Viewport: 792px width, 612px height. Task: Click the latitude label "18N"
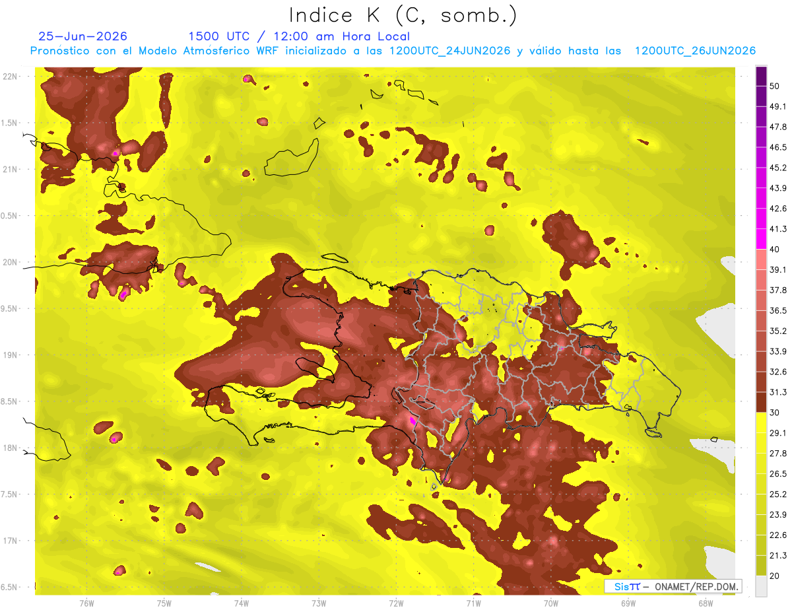coord(11,448)
